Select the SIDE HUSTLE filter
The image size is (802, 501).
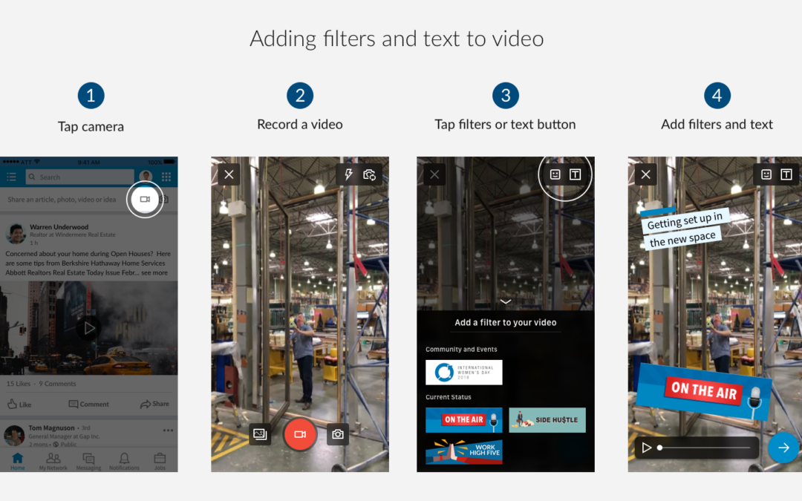pyautogui.click(x=547, y=419)
